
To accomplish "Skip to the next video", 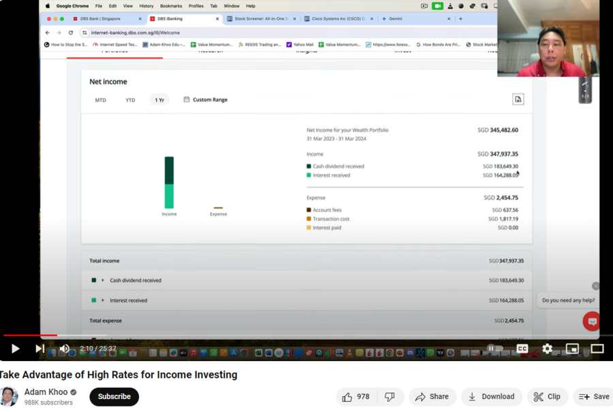I will (40, 349).
